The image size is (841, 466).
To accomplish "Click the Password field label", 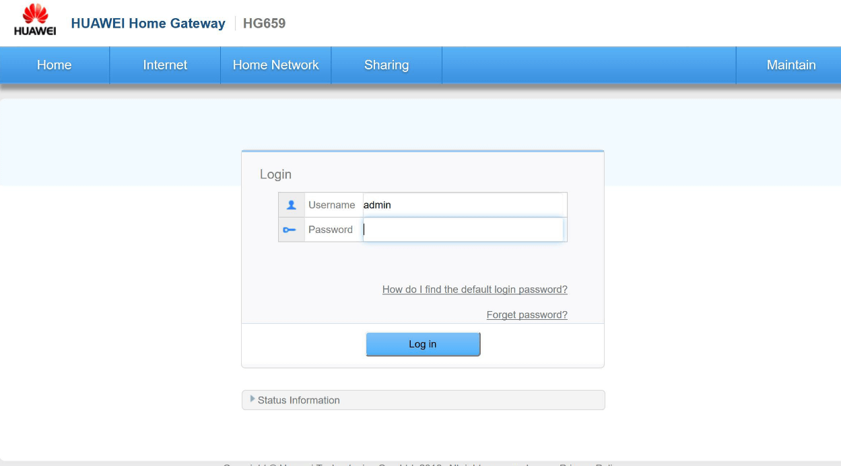I will click(331, 230).
